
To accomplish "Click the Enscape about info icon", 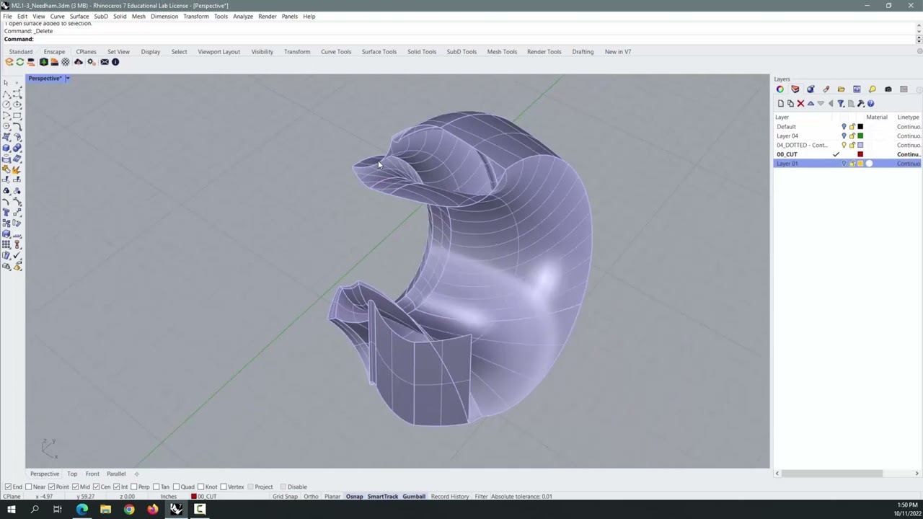I will coord(115,62).
